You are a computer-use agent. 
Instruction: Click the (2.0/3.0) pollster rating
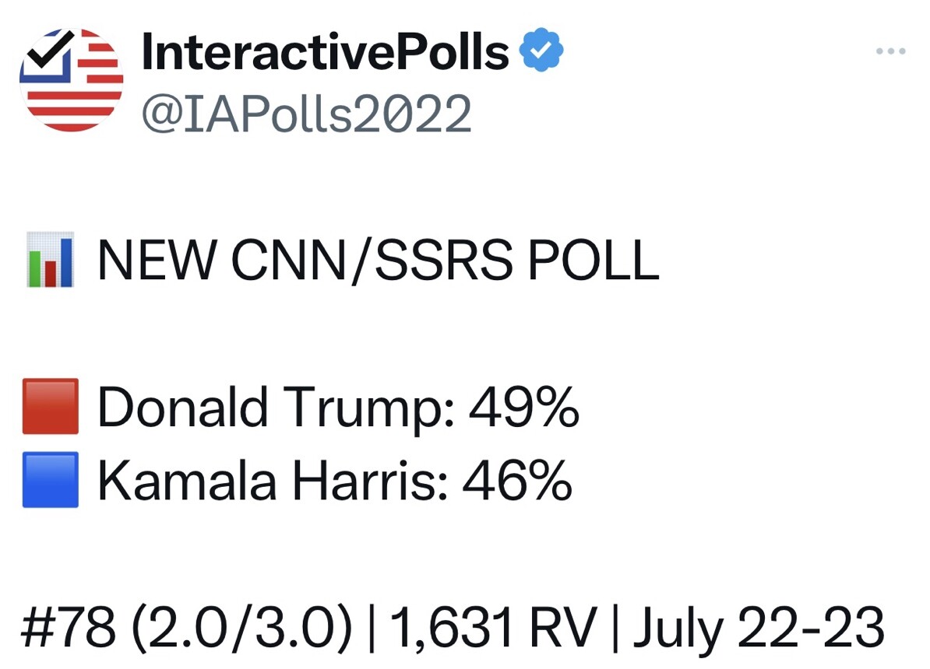point(241,629)
